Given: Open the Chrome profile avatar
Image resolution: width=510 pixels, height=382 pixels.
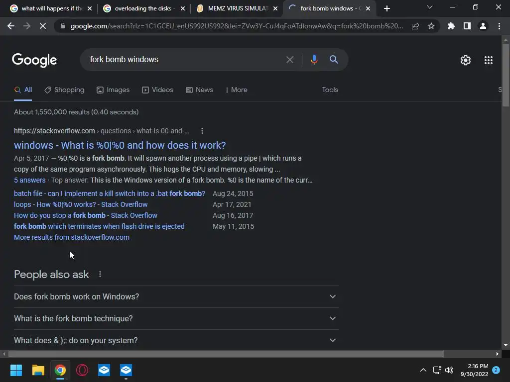Looking at the screenshot, I should [x=483, y=26].
